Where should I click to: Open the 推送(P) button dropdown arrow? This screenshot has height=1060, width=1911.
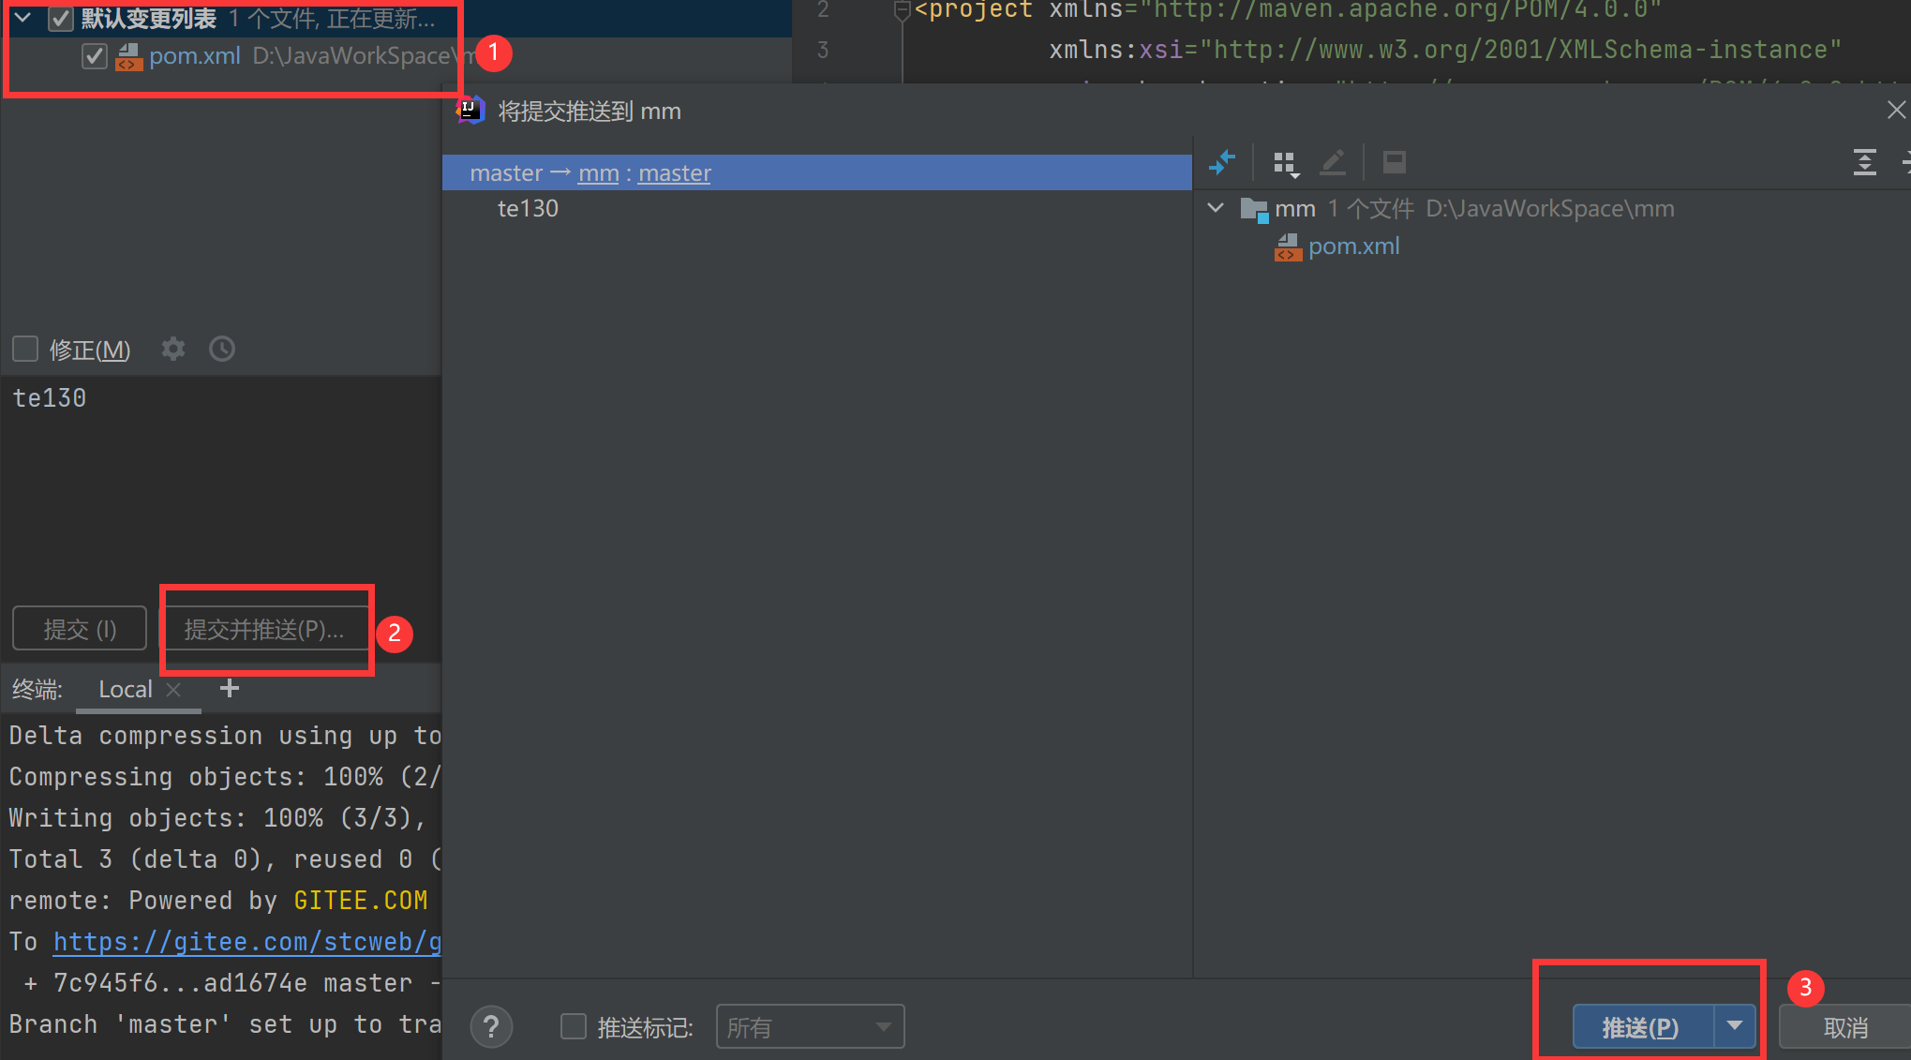click(1735, 1027)
